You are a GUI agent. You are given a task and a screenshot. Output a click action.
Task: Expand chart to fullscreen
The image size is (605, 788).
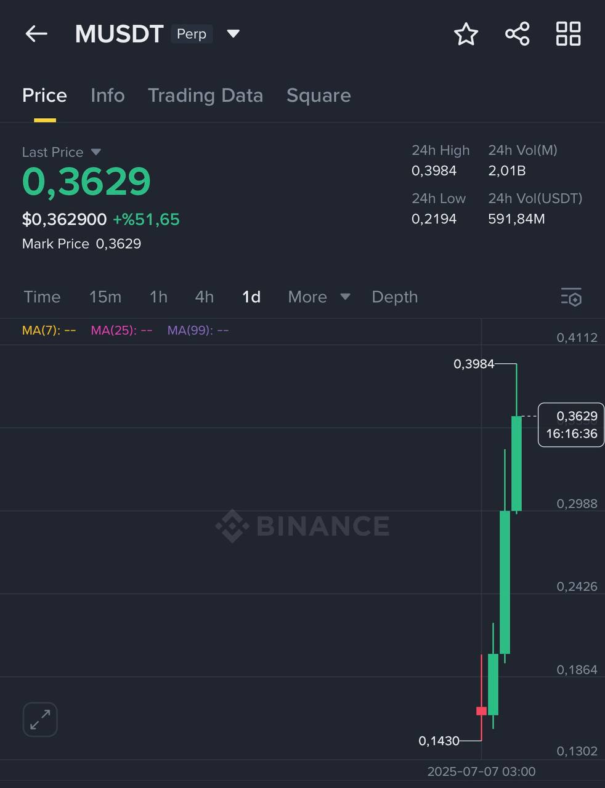coord(40,720)
